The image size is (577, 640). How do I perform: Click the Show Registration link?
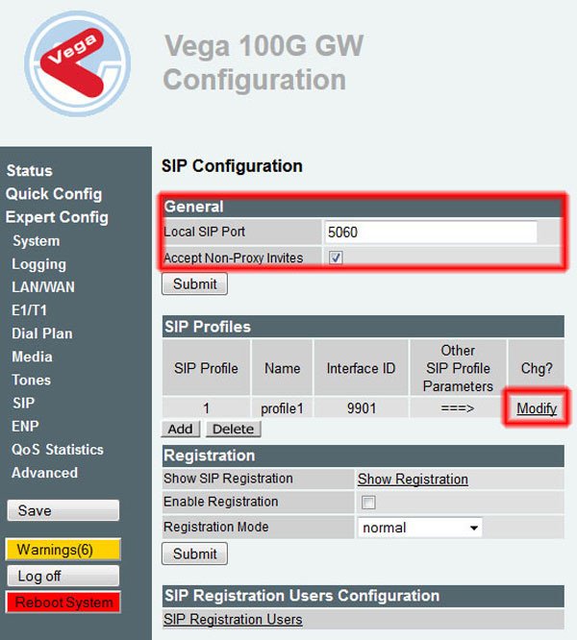[x=413, y=480]
